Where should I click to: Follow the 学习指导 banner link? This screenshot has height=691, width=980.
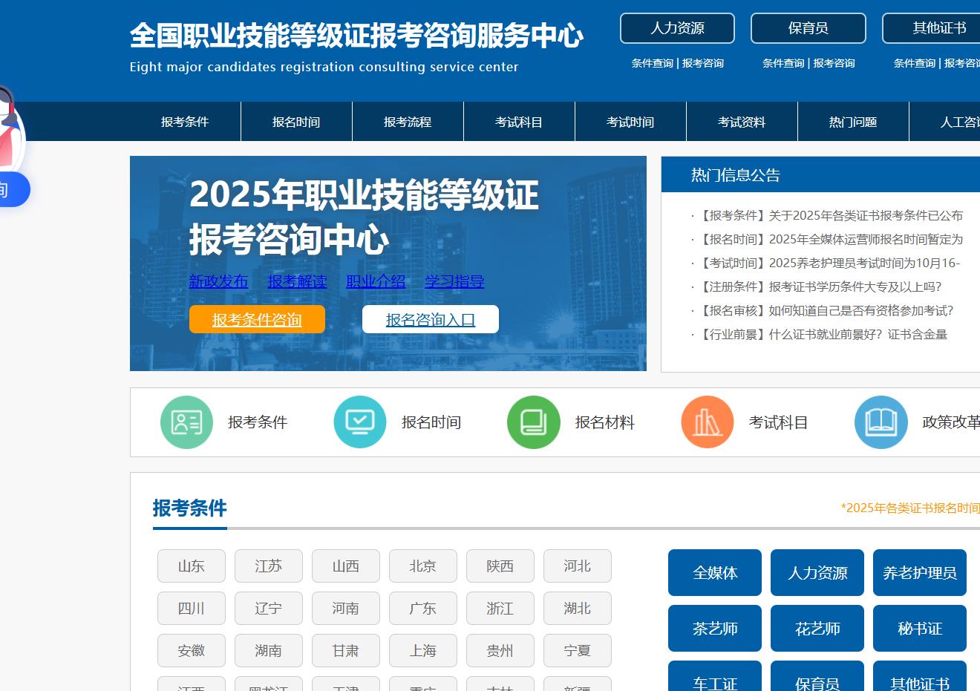click(454, 281)
